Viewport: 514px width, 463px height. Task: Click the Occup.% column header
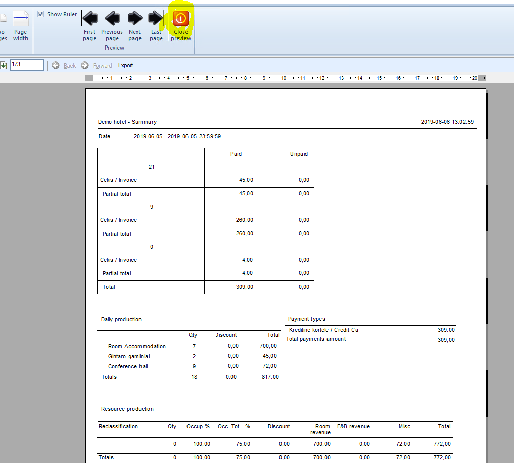198,426
